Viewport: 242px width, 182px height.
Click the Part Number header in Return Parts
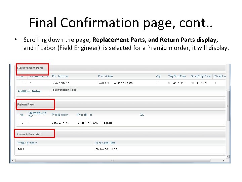click(60, 115)
